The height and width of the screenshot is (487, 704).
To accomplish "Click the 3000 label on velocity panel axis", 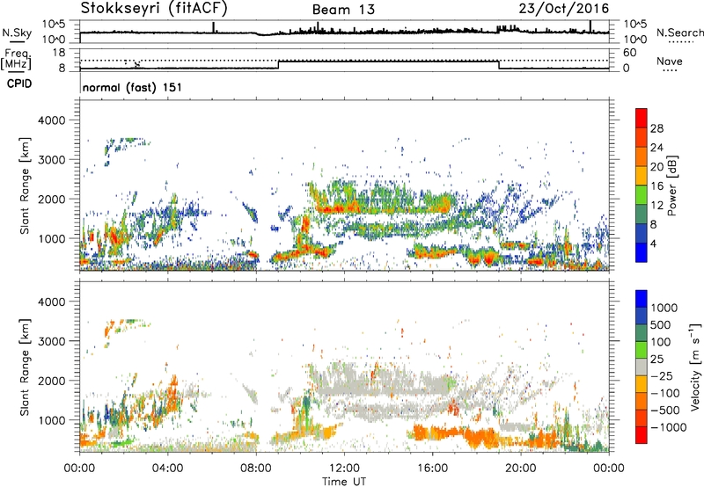I will click(x=51, y=341).
